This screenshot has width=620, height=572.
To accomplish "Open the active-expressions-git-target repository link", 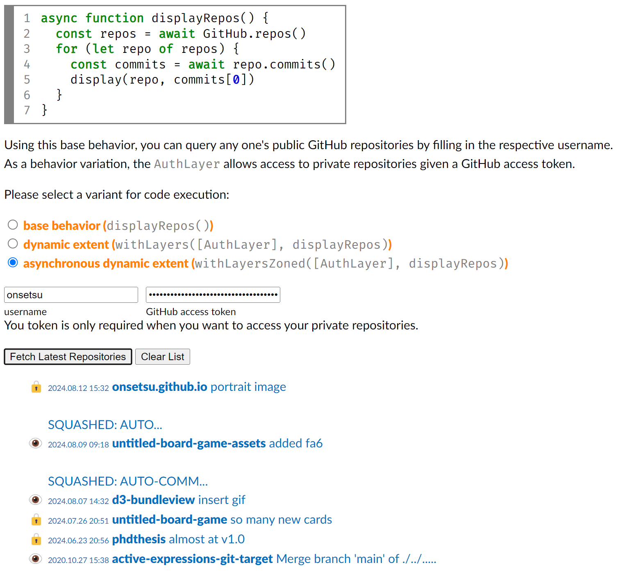I will (192, 559).
